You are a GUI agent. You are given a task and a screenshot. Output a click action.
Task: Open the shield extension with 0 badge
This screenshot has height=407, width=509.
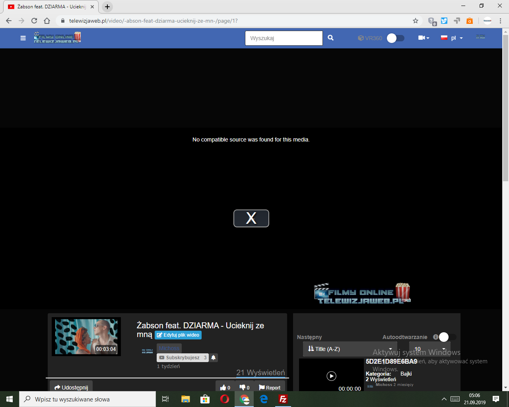[x=432, y=21]
